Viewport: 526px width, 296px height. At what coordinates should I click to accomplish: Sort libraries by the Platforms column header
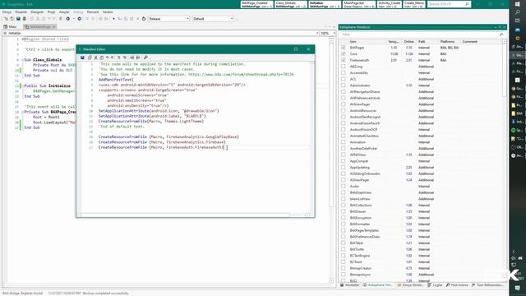447,42
